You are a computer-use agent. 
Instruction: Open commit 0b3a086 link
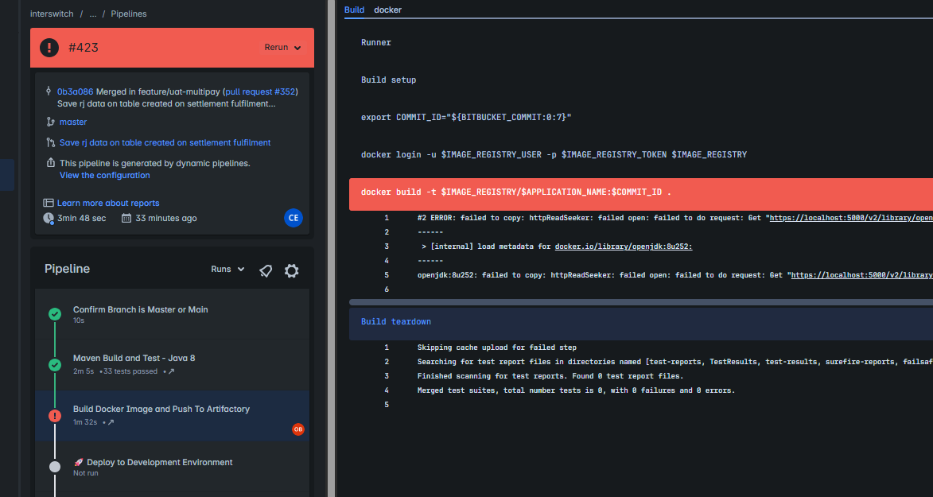click(75, 91)
